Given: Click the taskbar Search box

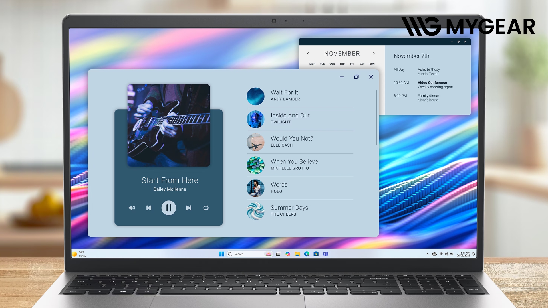Looking at the screenshot, I should coord(250,254).
